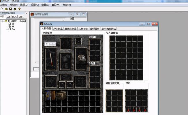Open the 选项(O) menu
This screenshot has height=115, width=188.
[x=24, y=5]
